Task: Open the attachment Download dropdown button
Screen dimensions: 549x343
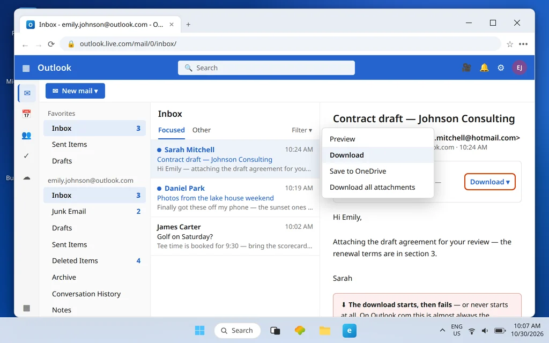Action: coord(490,182)
